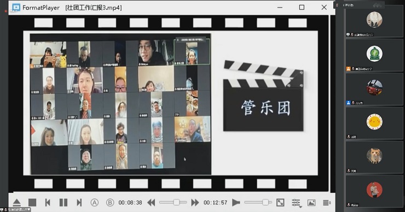Set loop point A marker
Image resolution: width=405 pixels, height=212 pixels.
(x=95, y=203)
